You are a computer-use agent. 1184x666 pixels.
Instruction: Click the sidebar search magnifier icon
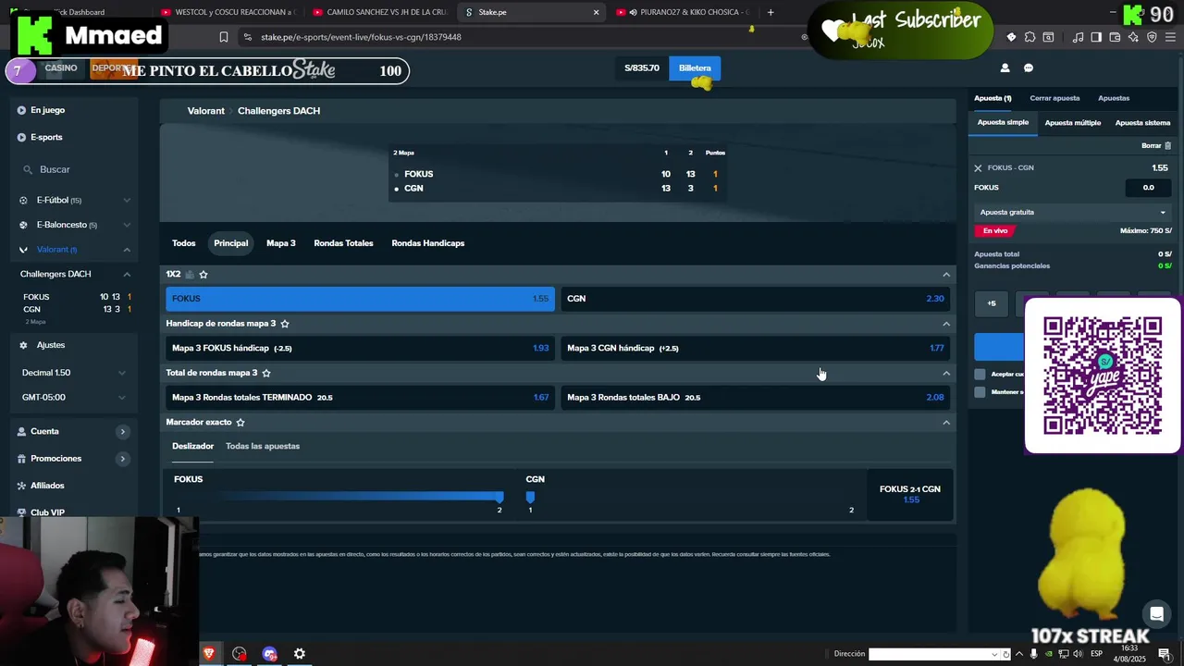pyautogui.click(x=29, y=170)
